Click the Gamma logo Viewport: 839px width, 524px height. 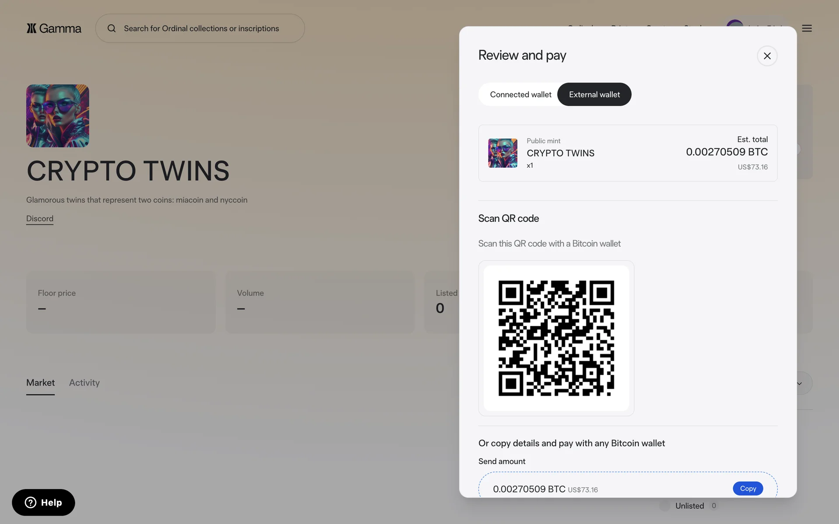coord(54,28)
